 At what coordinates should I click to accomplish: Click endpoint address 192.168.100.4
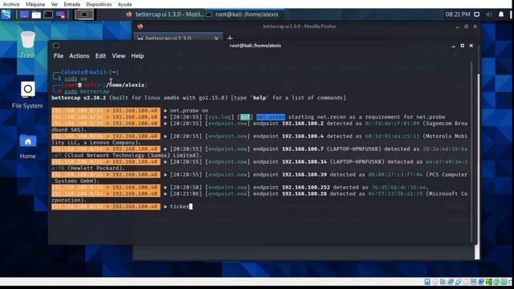[x=303, y=136]
